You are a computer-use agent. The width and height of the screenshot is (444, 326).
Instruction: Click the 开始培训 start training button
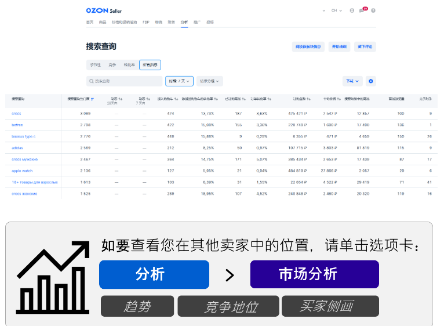coord(339,47)
